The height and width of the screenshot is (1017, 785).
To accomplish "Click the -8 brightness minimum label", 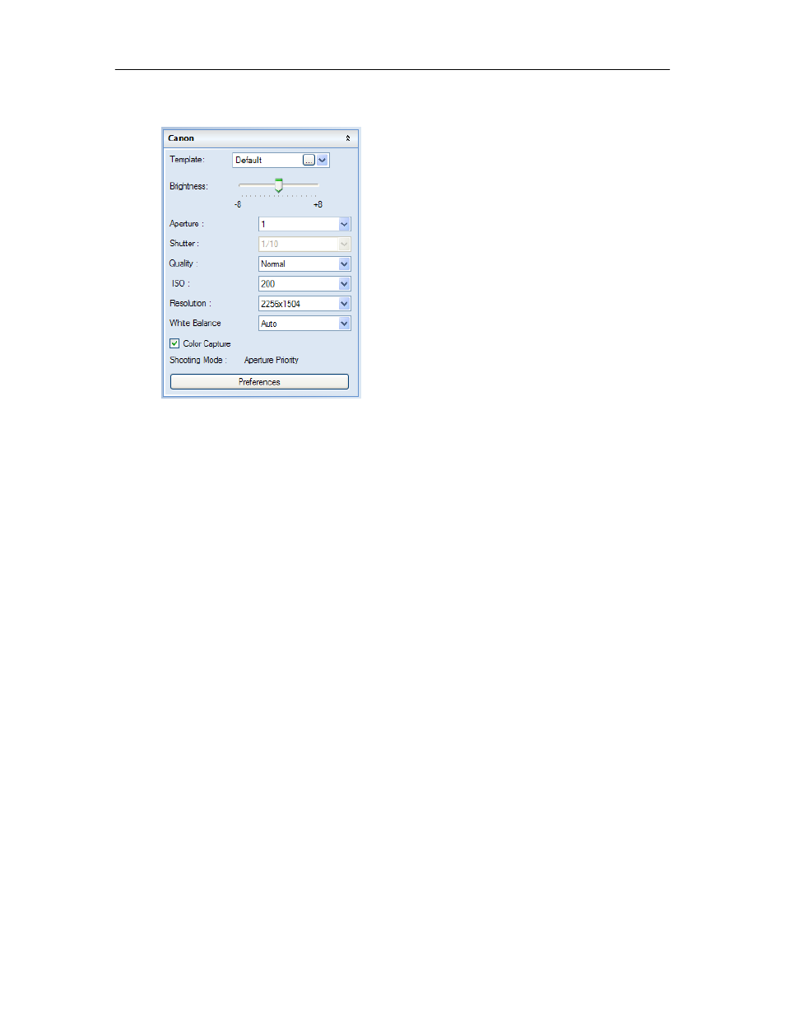I will 238,204.
